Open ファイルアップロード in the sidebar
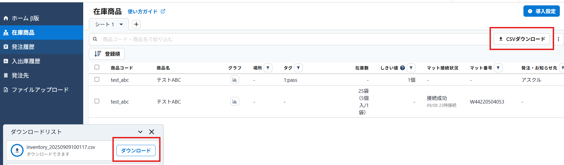Viewport: 564px width, 165px height. click(x=41, y=90)
